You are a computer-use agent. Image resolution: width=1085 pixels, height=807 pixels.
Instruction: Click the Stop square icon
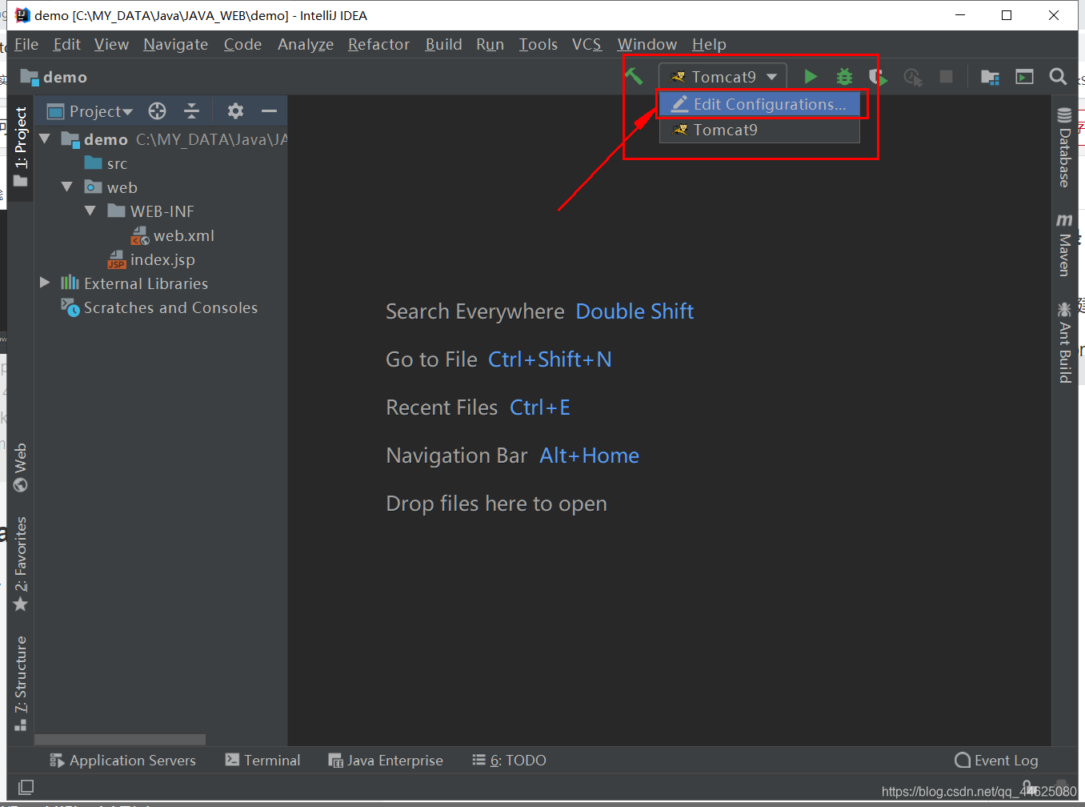click(946, 76)
